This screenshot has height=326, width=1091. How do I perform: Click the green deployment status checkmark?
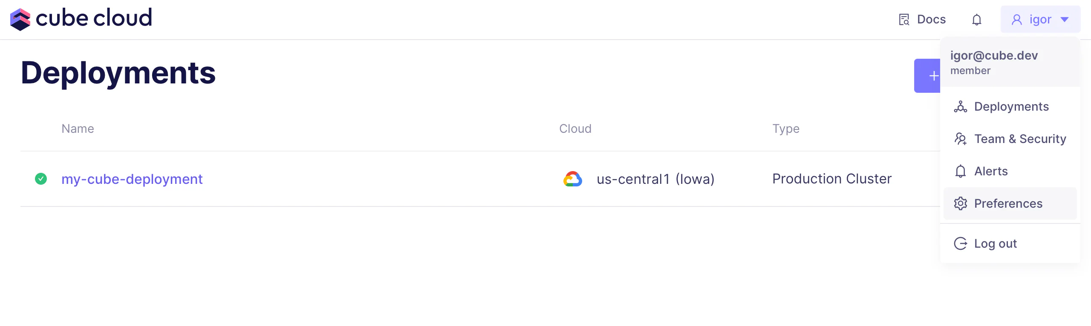tap(41, 179)
